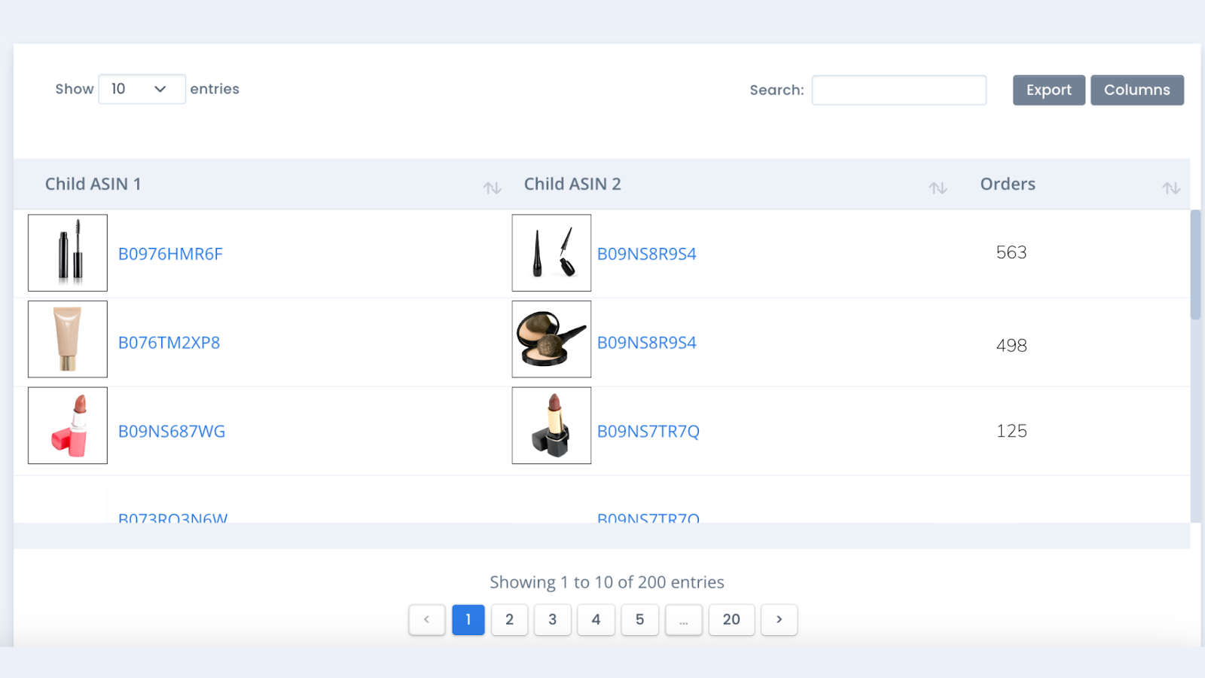Click the pink lipstick thumbnail
The image size is (1205, 678).
(68, 426)
